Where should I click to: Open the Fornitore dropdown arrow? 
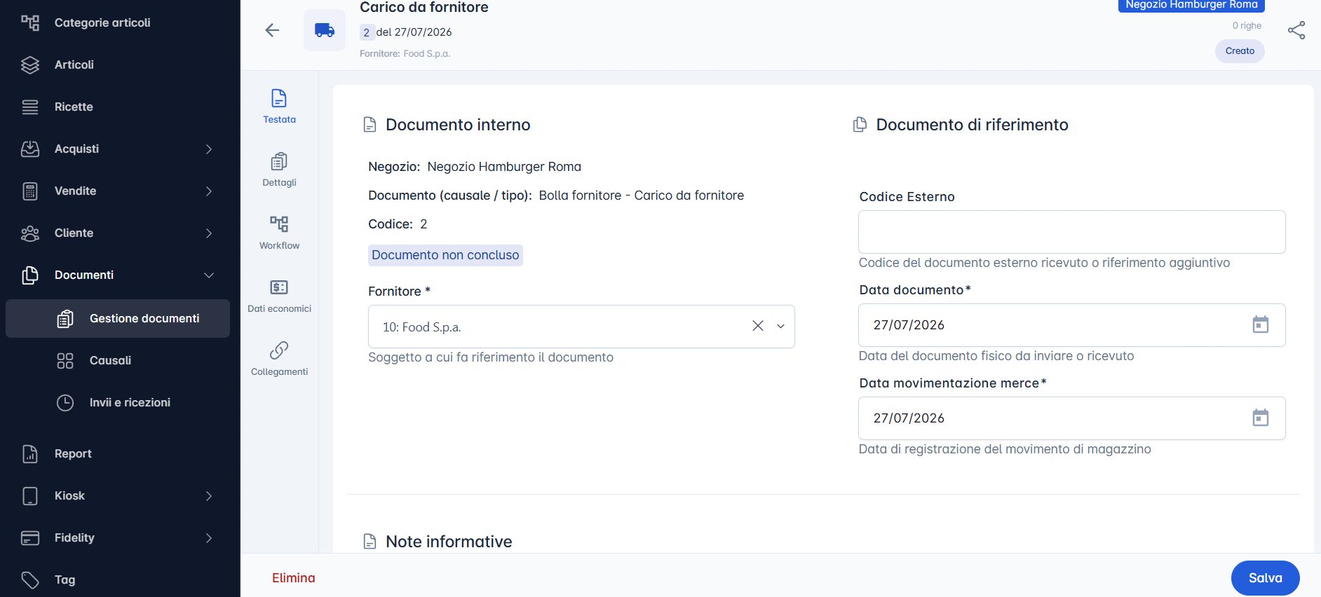coord(780,326)
